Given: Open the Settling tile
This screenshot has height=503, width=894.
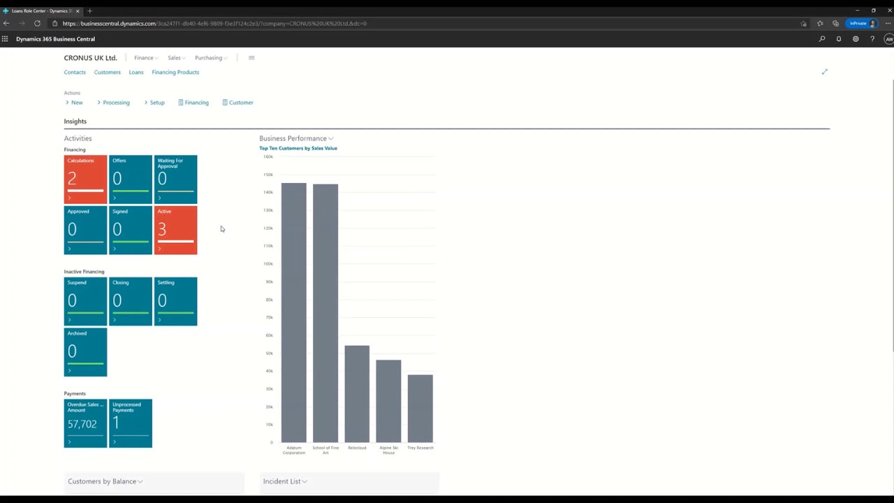Looking at the screenshot, I should pyautogui.click(x=175, y=301).
